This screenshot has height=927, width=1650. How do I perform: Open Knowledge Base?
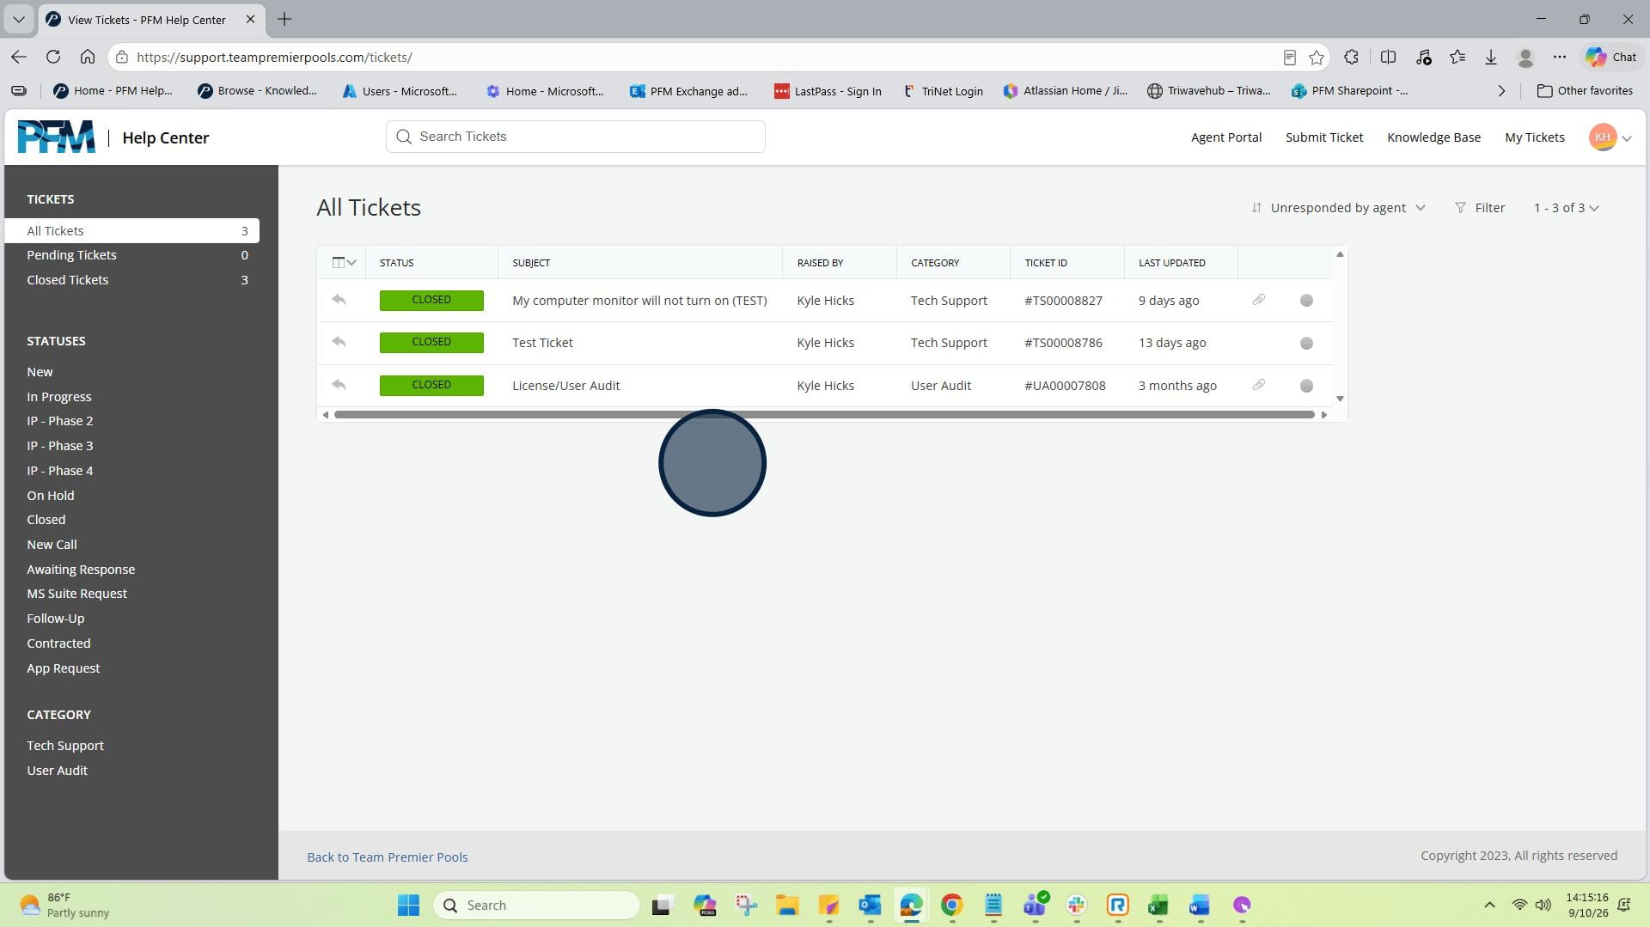pyautogui.click(x=1433, y=137)
